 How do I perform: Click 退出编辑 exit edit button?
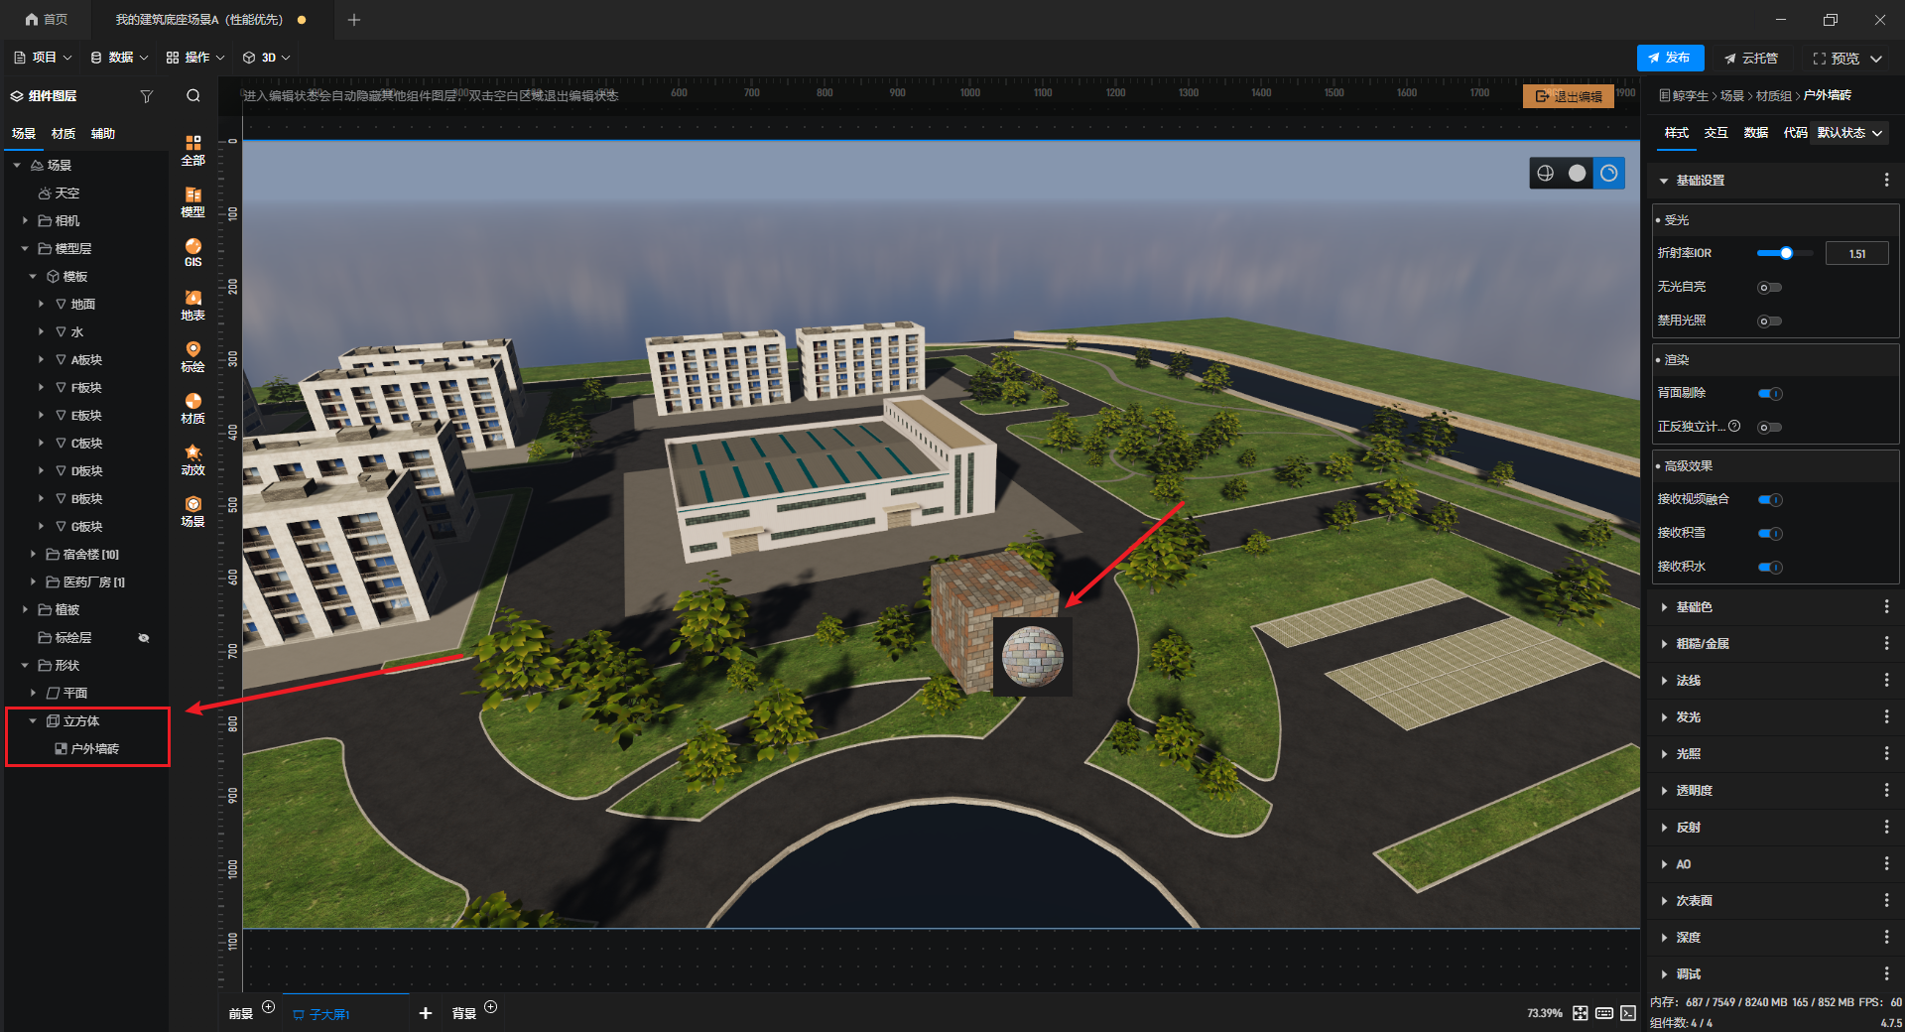coord(1569,96)
